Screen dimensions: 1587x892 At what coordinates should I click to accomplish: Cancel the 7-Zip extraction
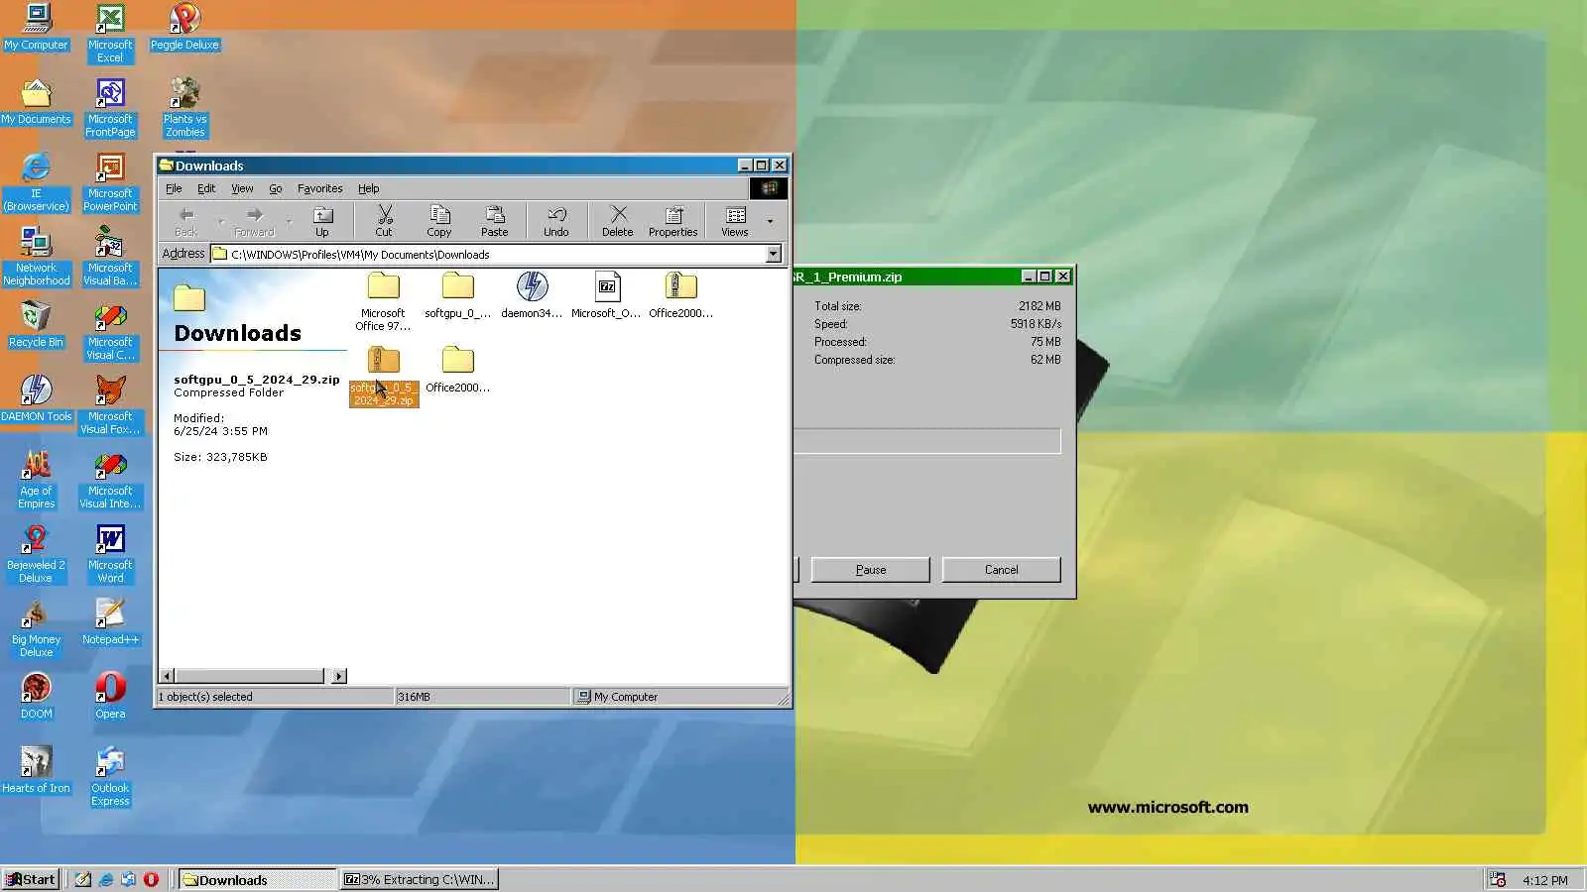(1001, 570)
